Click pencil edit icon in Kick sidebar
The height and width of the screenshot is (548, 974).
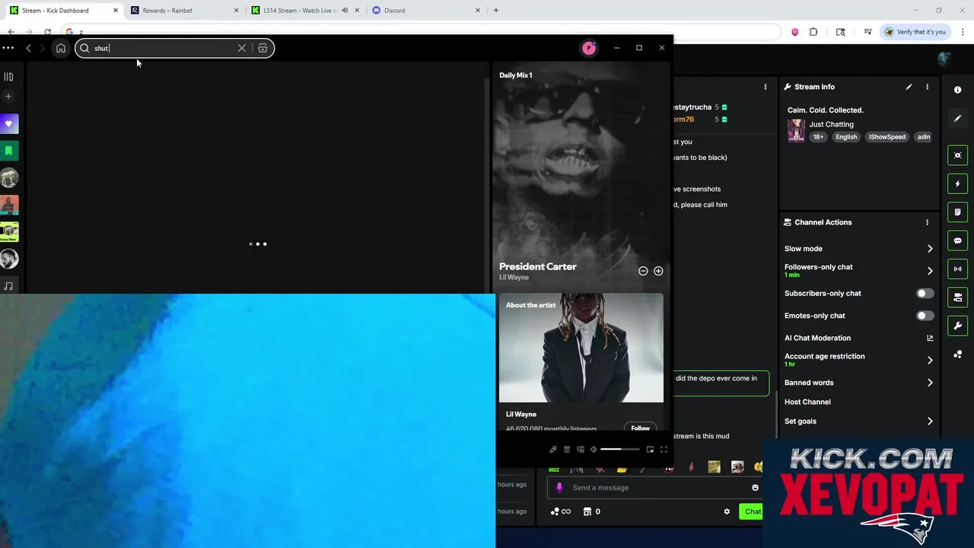click(x=957, y=119)
